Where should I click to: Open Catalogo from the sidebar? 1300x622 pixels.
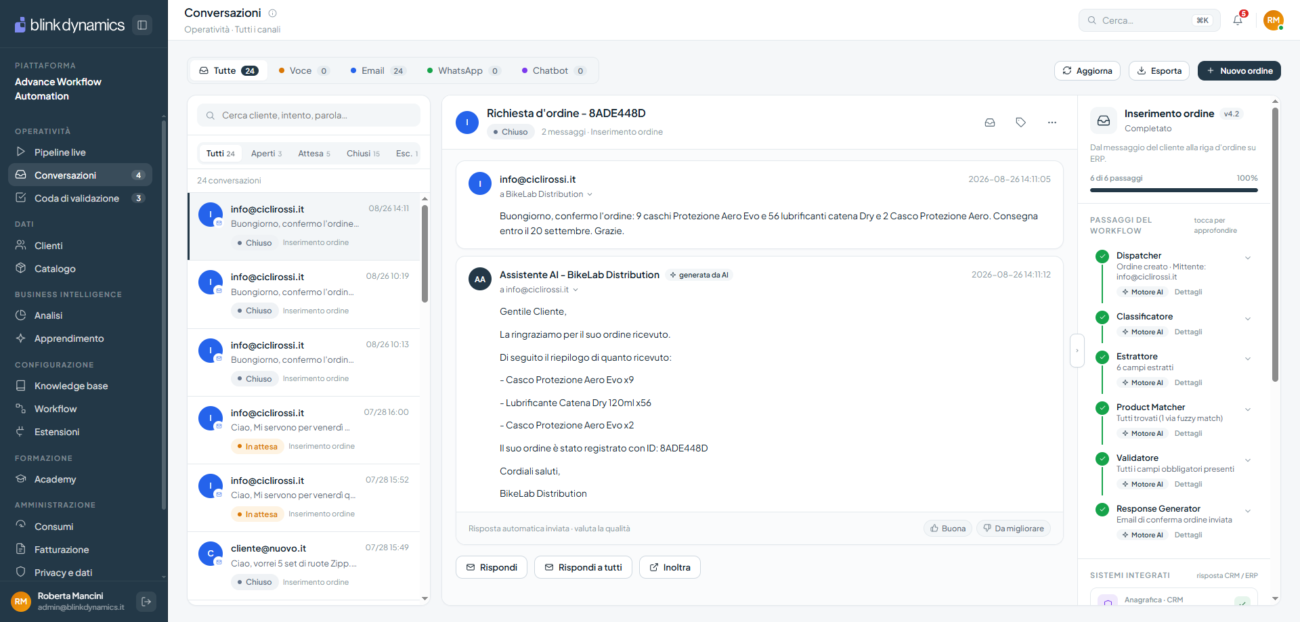point(80,269)
